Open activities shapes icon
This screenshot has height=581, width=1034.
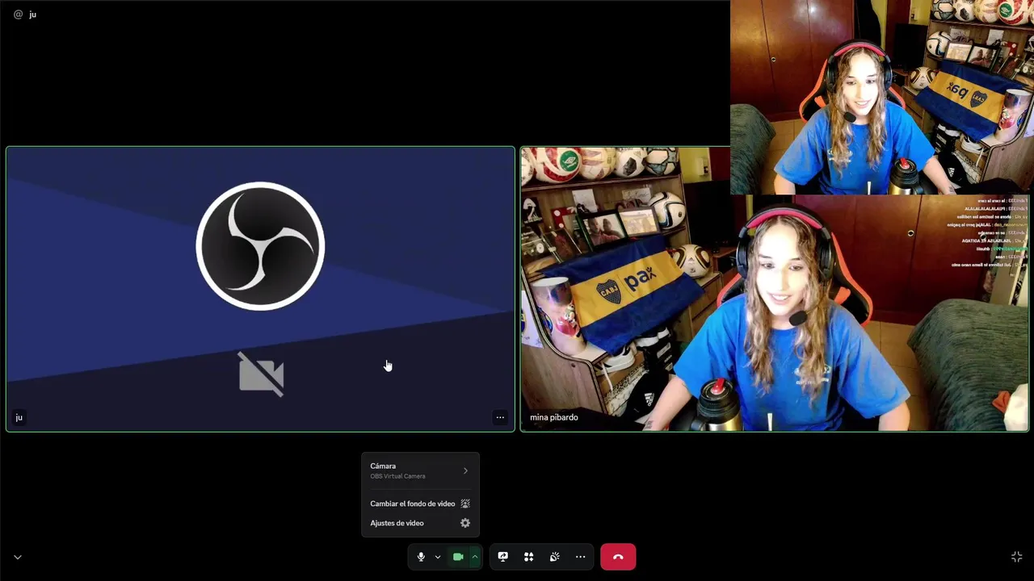(529, 557)
